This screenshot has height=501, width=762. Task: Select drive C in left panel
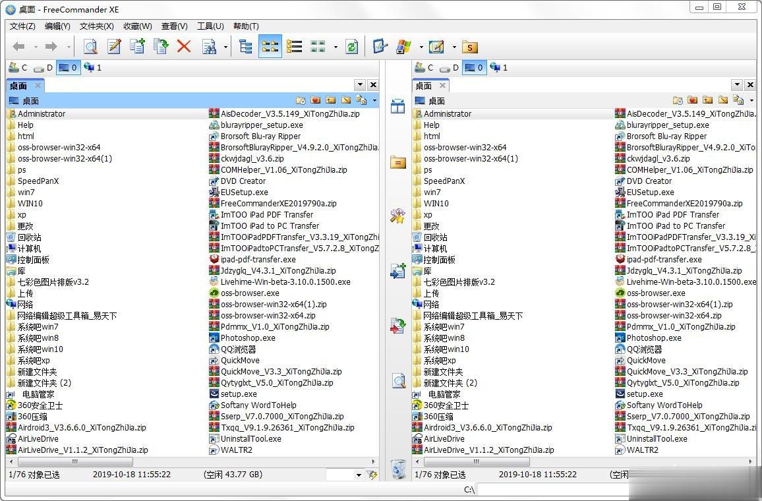[18, 67]
